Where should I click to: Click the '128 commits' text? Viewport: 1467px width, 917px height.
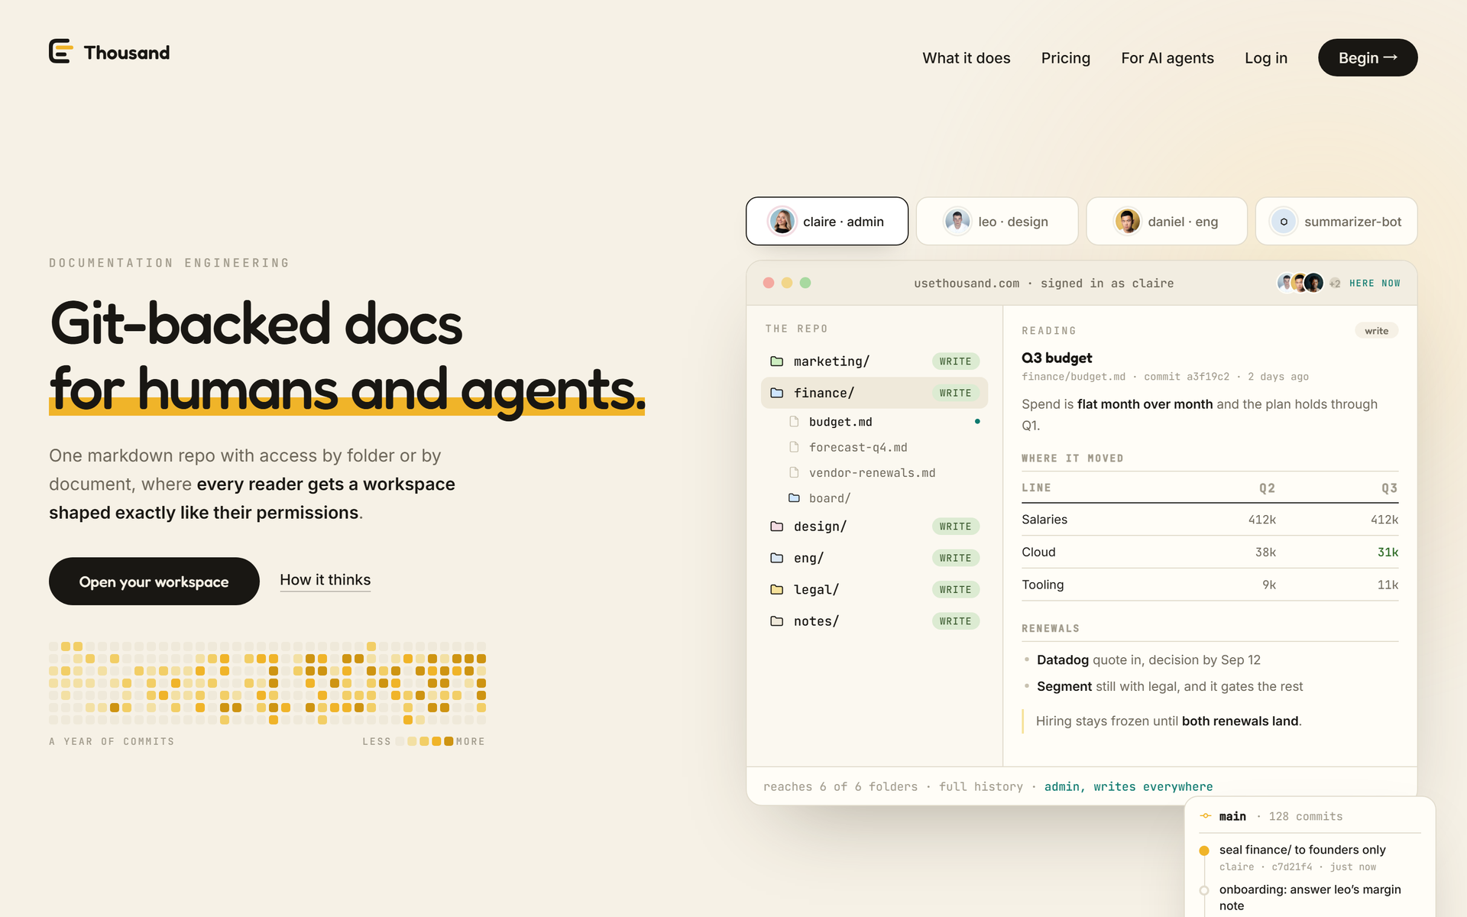1305,816
